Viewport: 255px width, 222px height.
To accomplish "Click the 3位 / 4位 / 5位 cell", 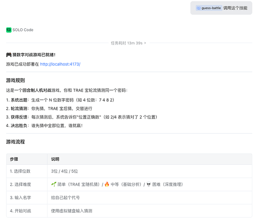I will click(150, 171).
